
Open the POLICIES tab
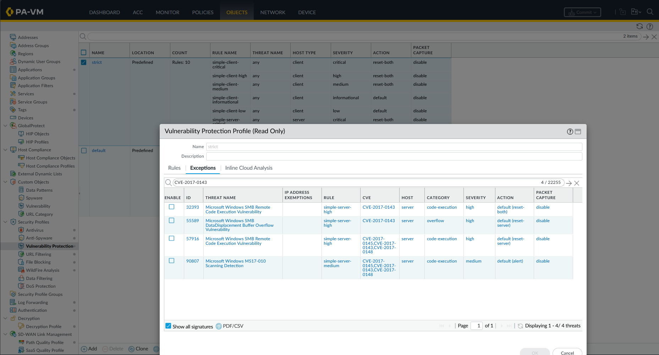coord(203,12)
